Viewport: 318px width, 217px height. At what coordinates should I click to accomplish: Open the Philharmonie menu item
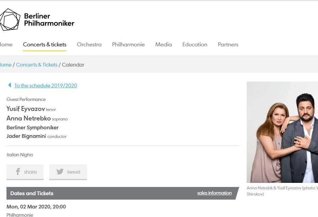tap(128, 45)
